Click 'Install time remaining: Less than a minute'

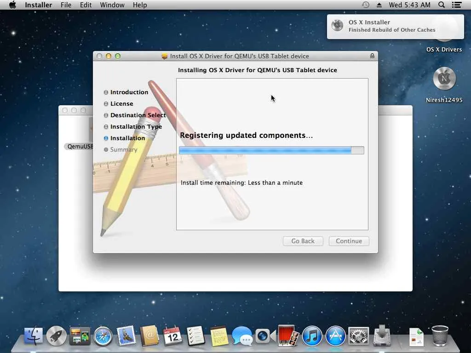coord(241,182)
